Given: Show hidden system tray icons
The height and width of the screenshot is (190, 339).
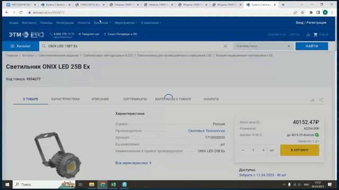Looking at the screenshot, I should pyautogui.click(x=284, y=185).
